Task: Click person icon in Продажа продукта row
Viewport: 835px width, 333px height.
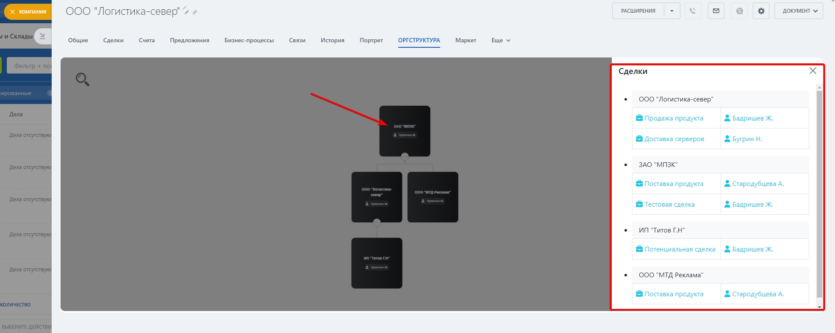Action: pyautogui.click(x=727, y=118)
